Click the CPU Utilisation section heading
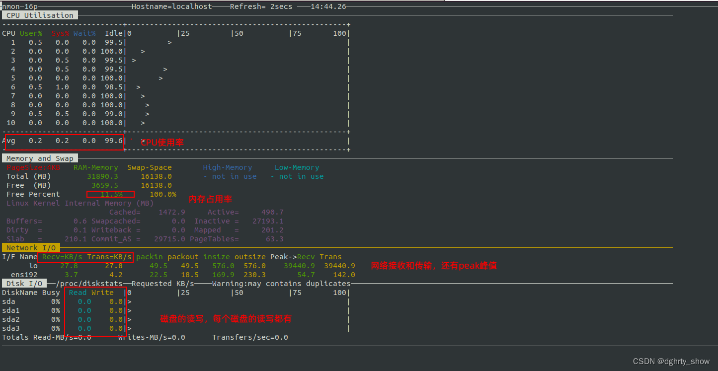 tap(40, 15)
